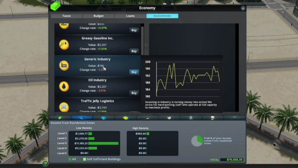Image resolution: width=298 pixels, height=168 pixels.
Task: Click the Income from Residential Zones heading
Action: (72, 123)
